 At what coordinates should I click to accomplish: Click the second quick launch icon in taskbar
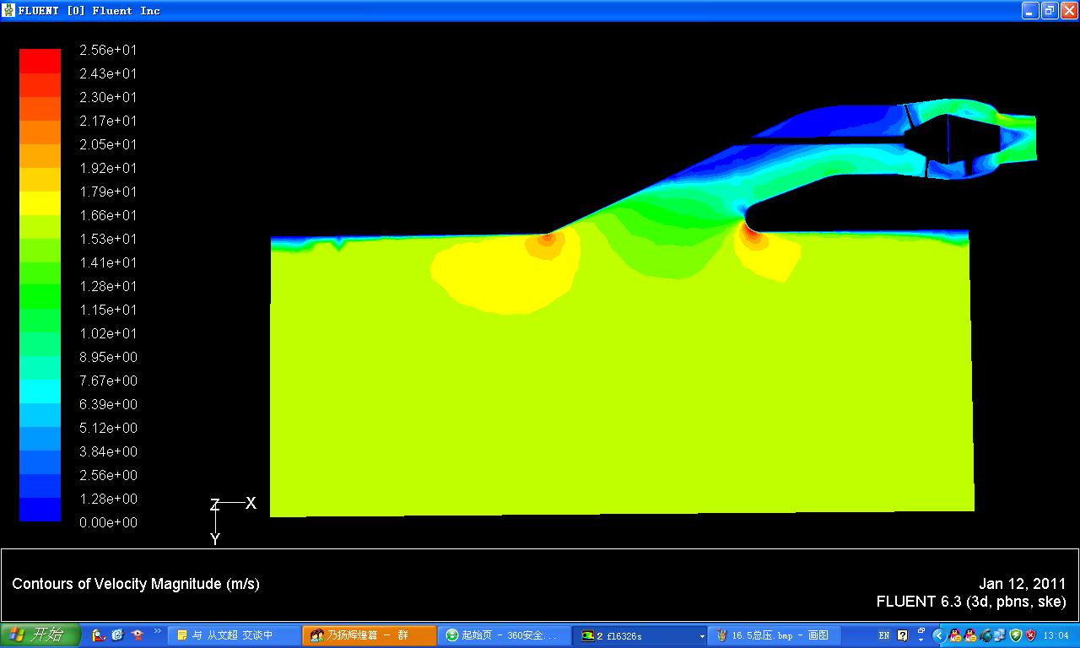(x=117, y=635)
